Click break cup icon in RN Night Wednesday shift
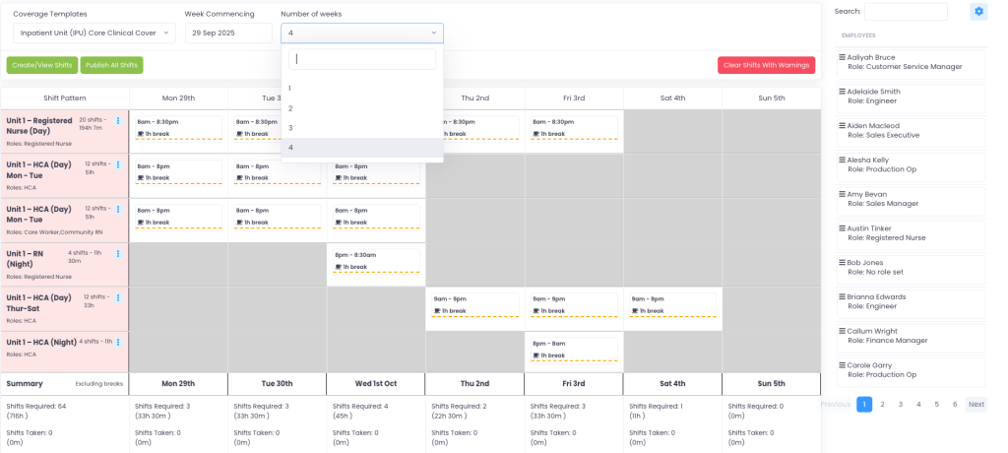This screenshot has width=1008, height=453. 338,267
